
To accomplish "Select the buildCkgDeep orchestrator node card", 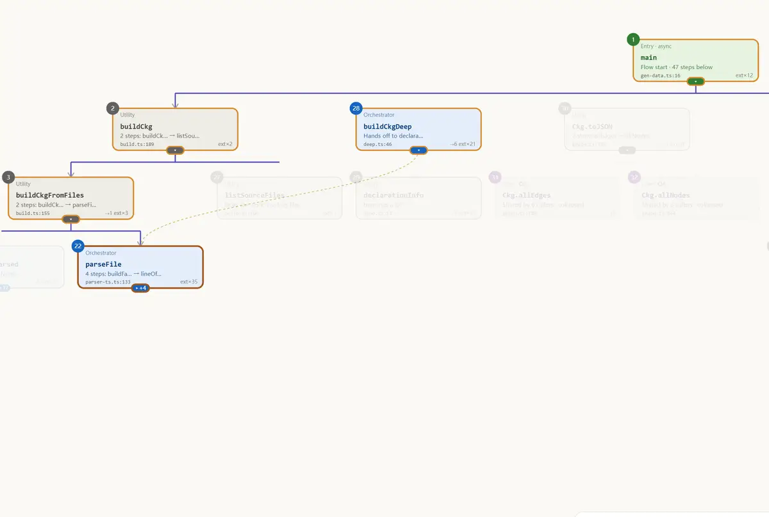I will 418,129.
